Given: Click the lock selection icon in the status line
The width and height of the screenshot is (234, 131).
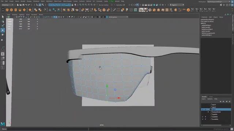Looking at the screenshot, I should click(72, 5).
